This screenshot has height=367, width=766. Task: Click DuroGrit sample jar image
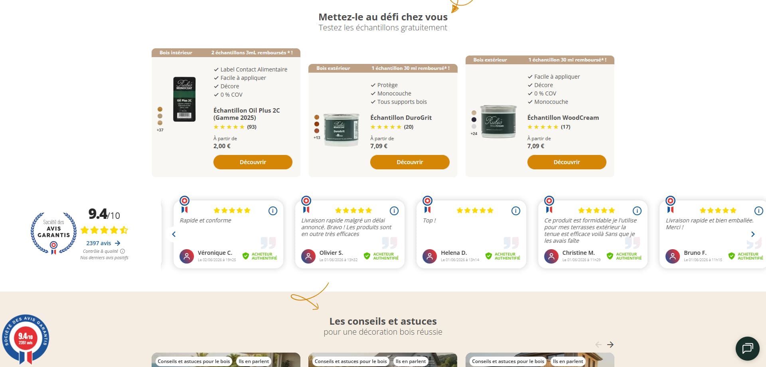(x=341, y=129)
